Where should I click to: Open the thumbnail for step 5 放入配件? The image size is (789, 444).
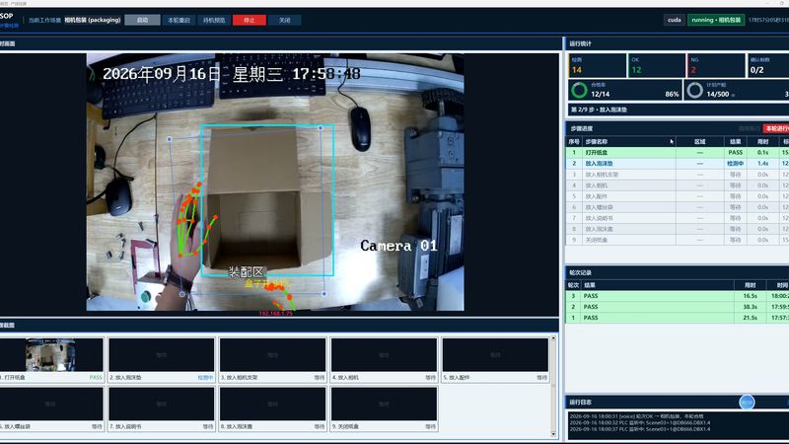pos(495,355)
